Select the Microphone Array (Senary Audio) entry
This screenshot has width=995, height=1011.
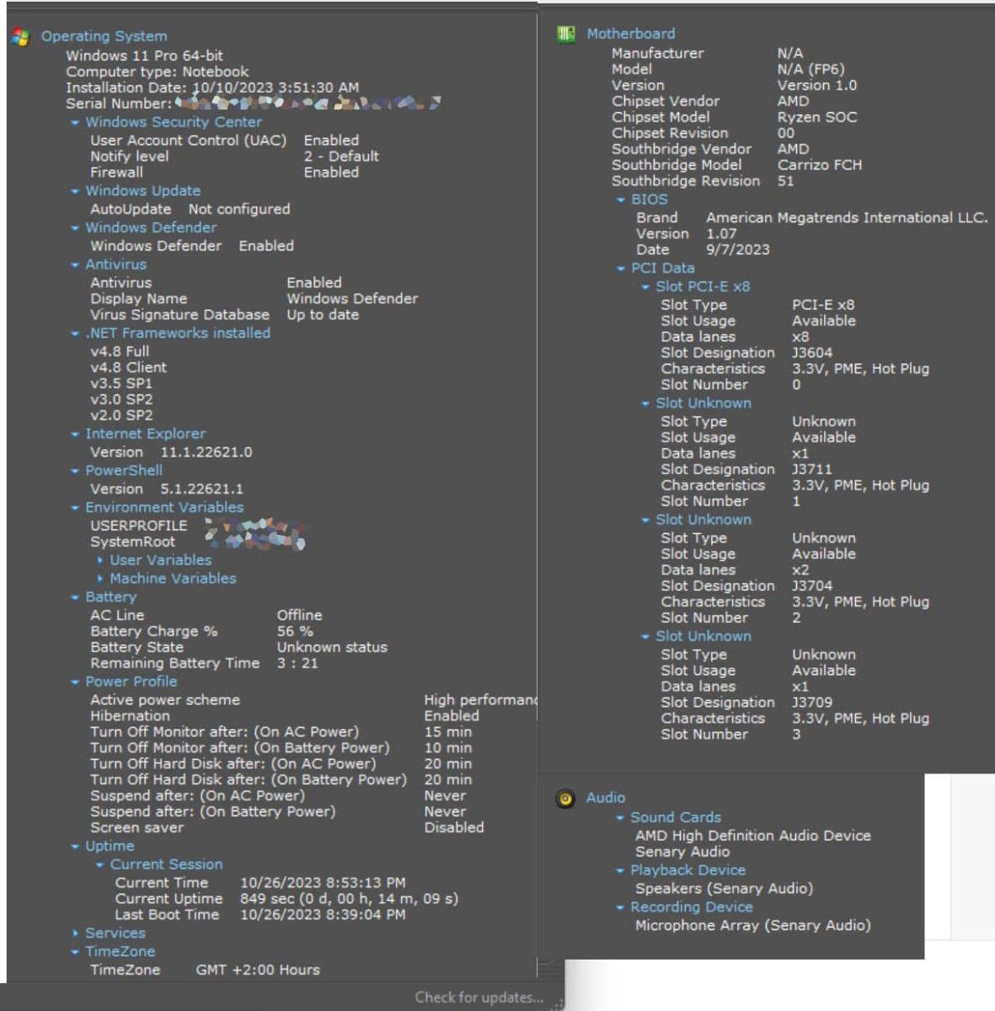pyautogui.click(x=753, y=927)
